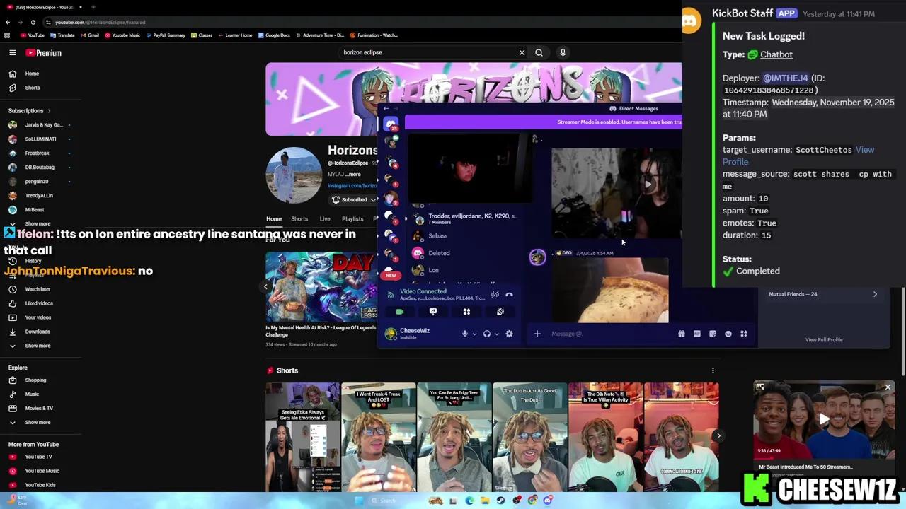Expand Show more under Subscriptions
Image resolution: width=906 pixels, height=509 pixels.
[38, 223]
